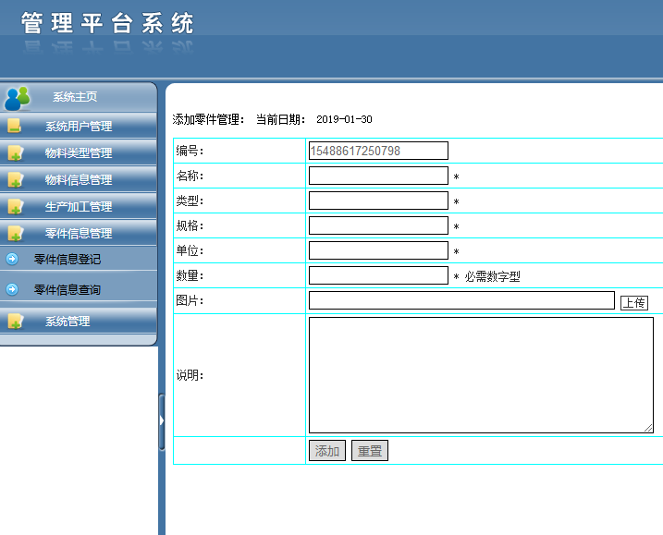Focus the 数量 input field

[378, 275]
